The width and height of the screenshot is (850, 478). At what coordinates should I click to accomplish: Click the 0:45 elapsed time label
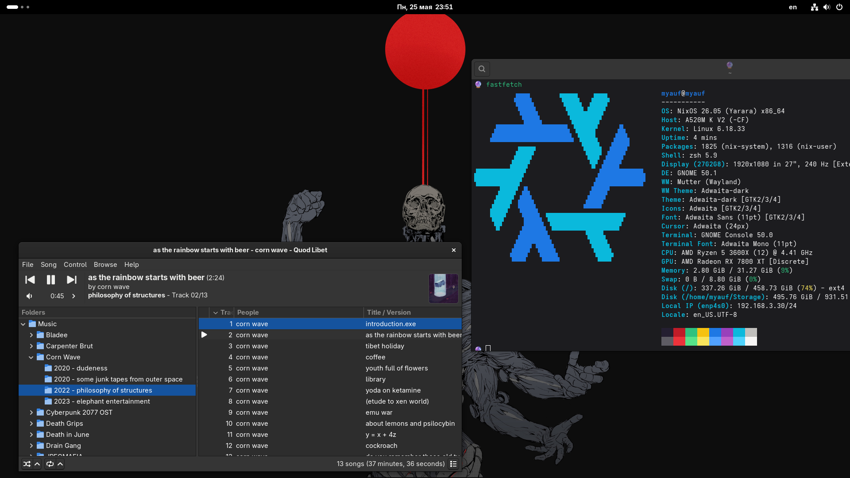coord(57,296)
